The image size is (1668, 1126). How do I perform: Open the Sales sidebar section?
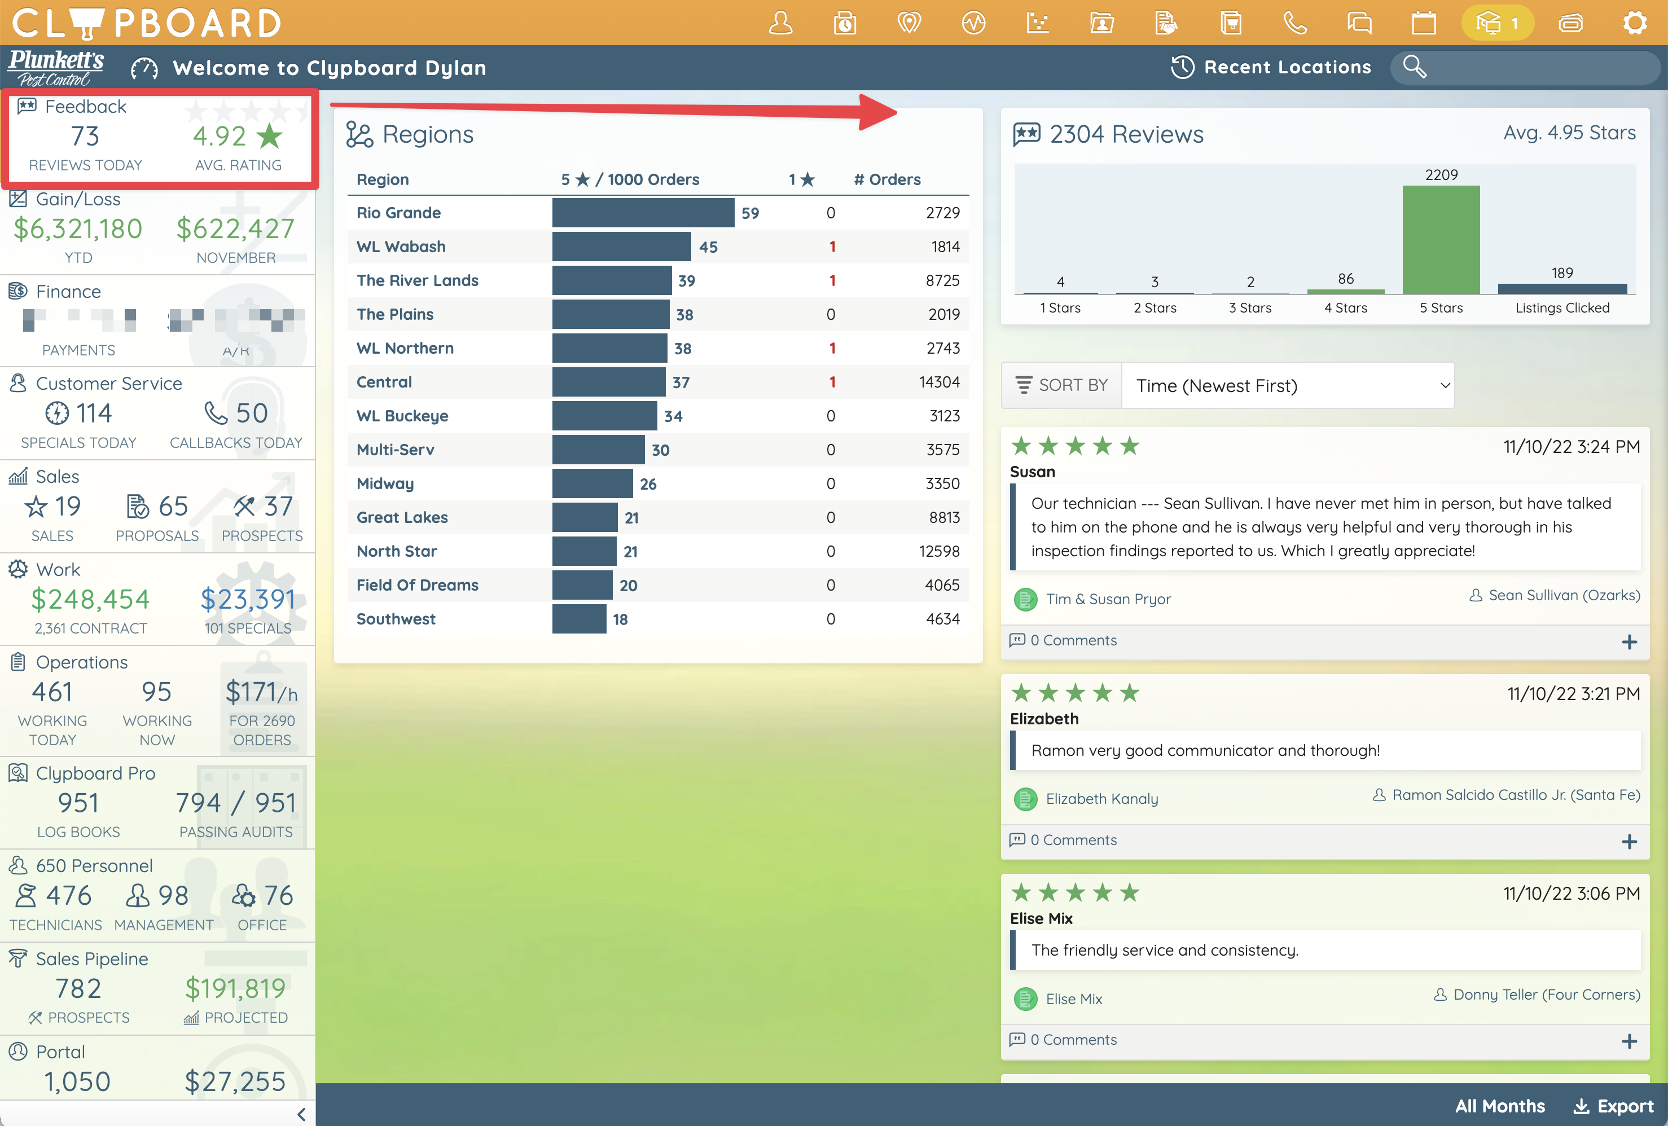(x=157, y=507)
